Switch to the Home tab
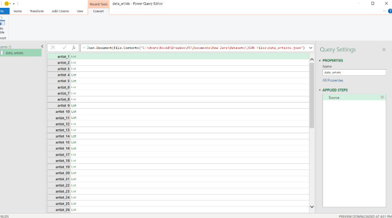This screenshot has height=218, width=392. (18, 11)
